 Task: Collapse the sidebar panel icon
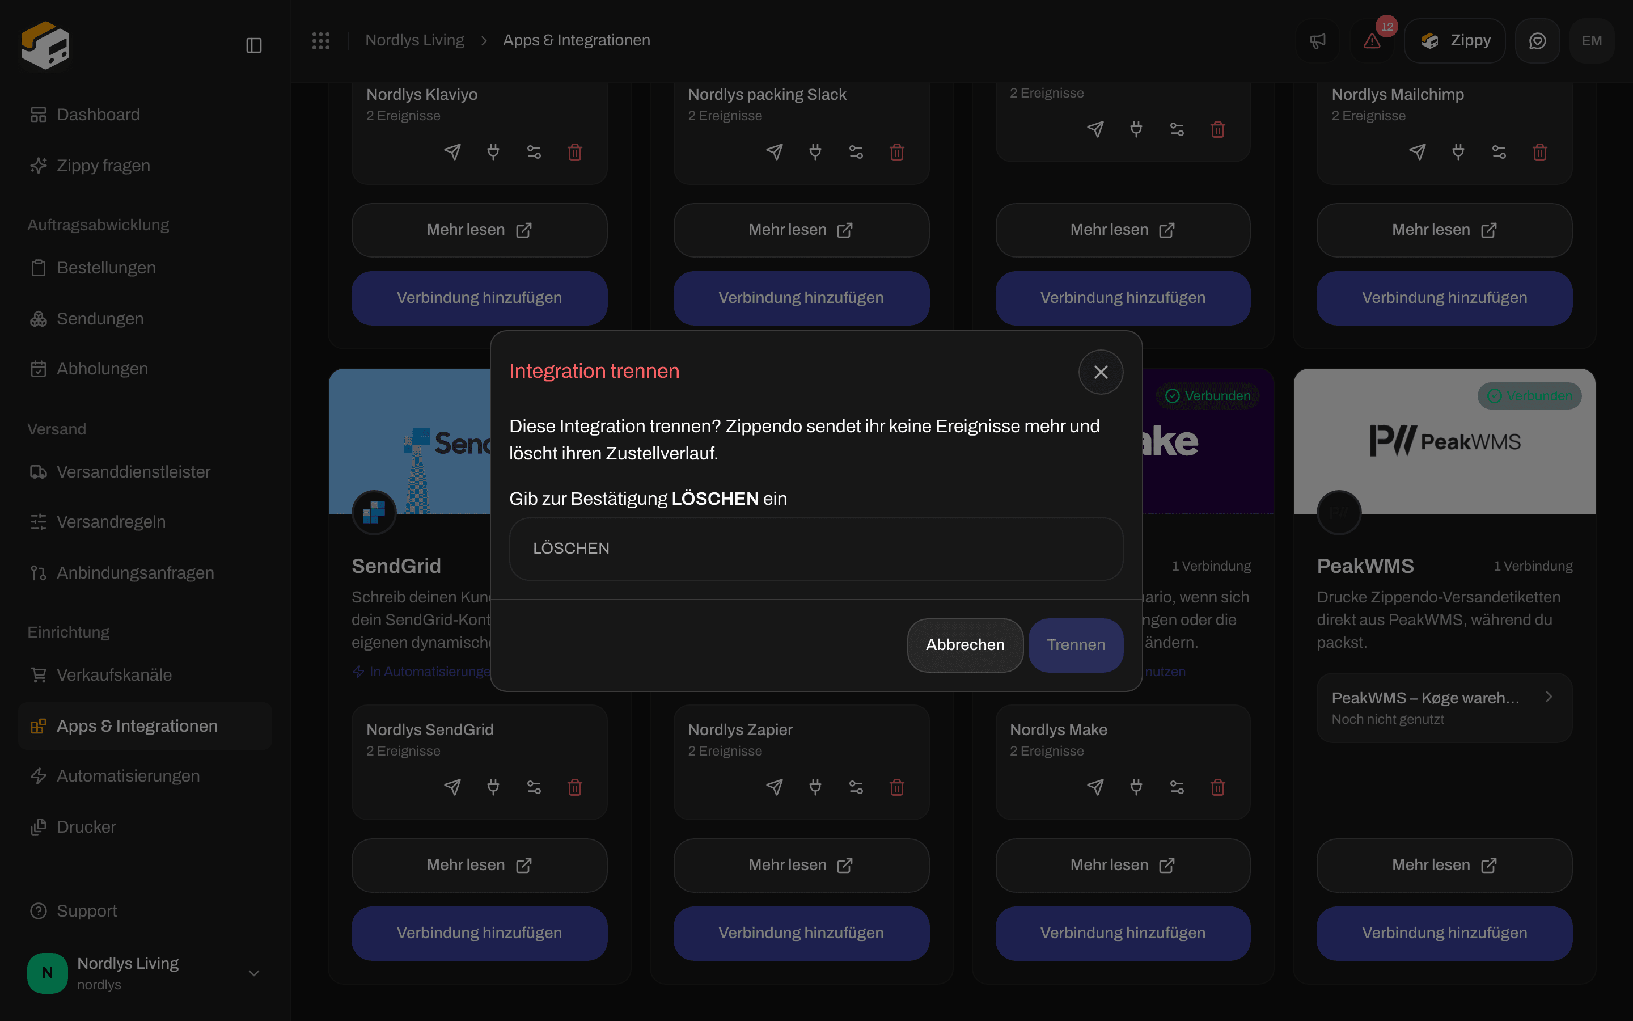[253, 45]
